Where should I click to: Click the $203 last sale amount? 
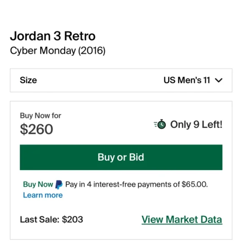pos(72,219)
